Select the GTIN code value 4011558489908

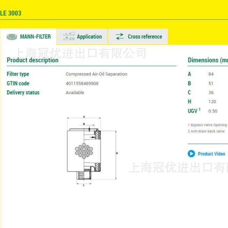coord(82,83)
